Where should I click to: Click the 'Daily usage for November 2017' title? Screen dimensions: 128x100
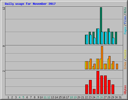click(x=30, y=4)
